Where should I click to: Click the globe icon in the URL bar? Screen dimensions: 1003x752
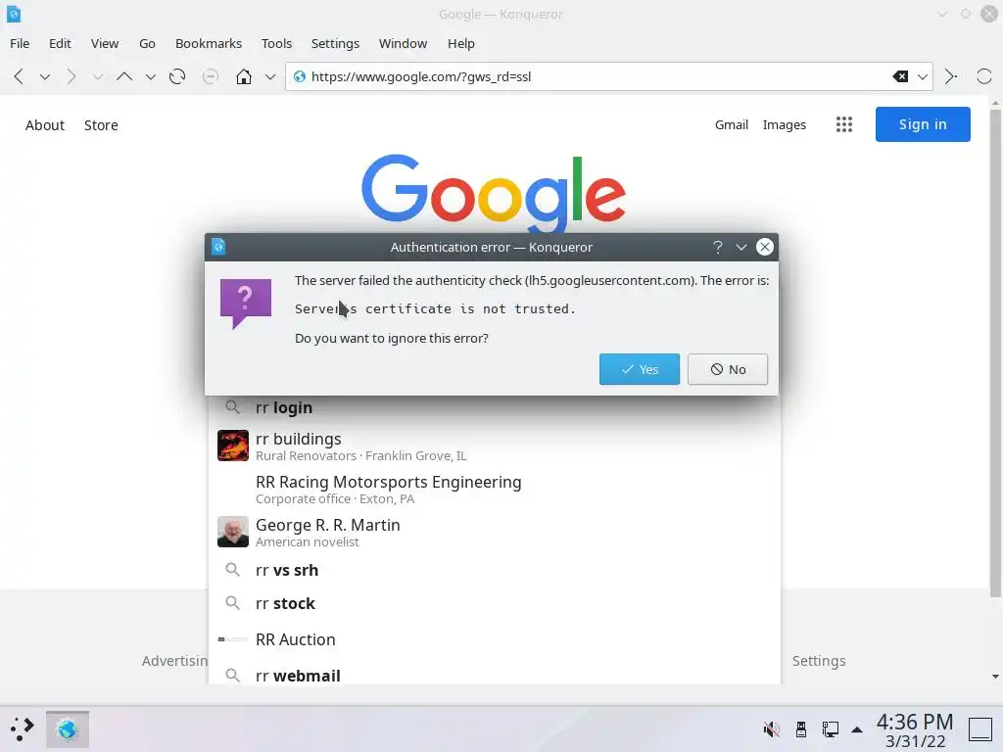(299, 76)
